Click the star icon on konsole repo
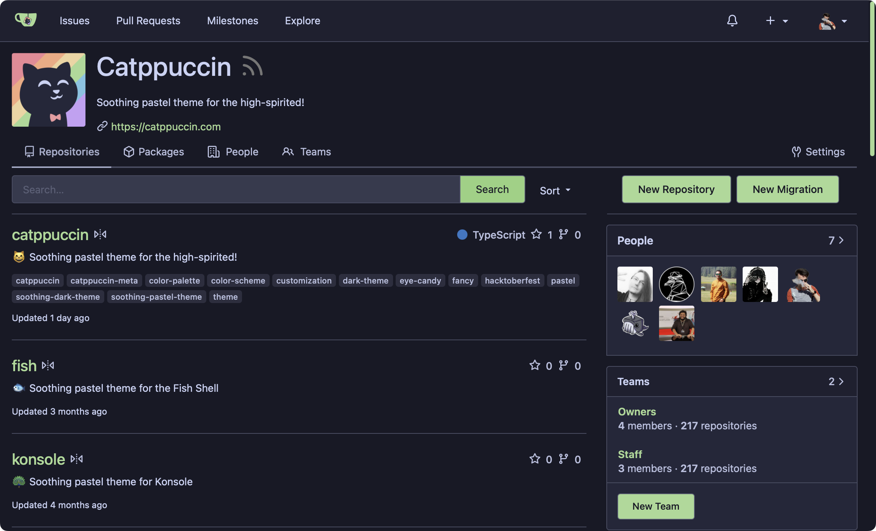 [535, 459]
